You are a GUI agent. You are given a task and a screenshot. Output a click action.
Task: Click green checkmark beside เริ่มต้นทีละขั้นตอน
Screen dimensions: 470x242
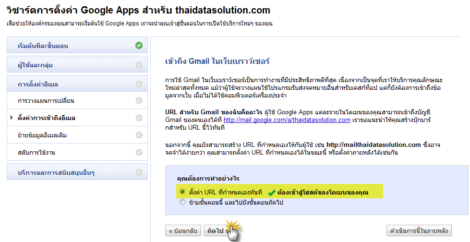(x=139, y=46)
